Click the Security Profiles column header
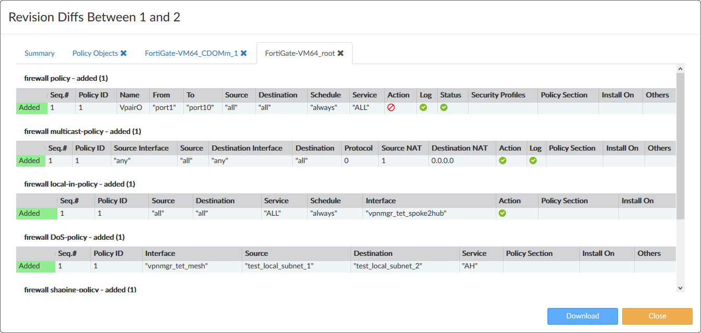 click(498, 95)
